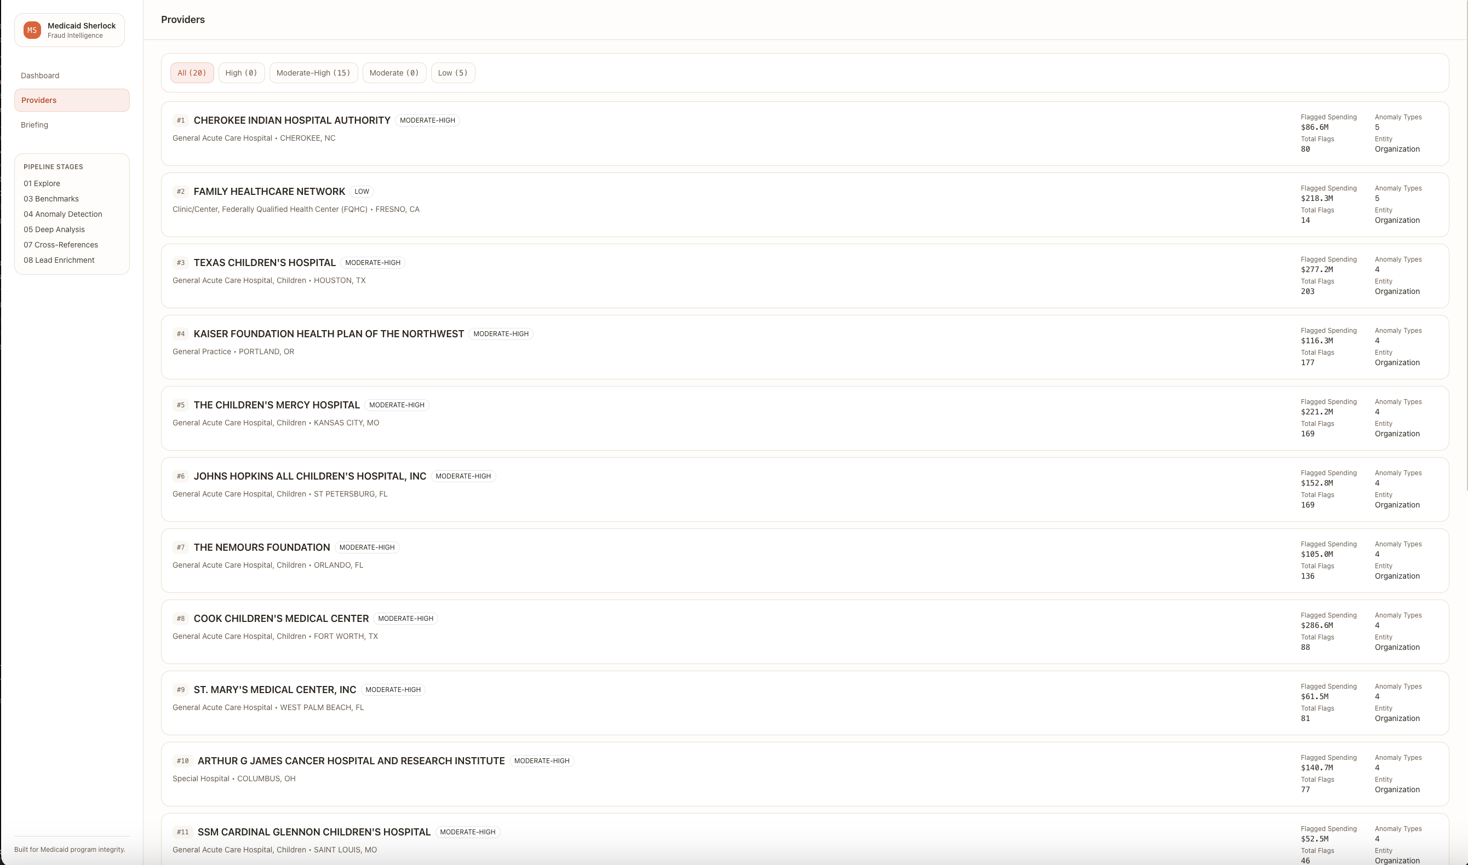
Task: Open 08 Lead Enrichment stage
Action: [x=59, y=261]
